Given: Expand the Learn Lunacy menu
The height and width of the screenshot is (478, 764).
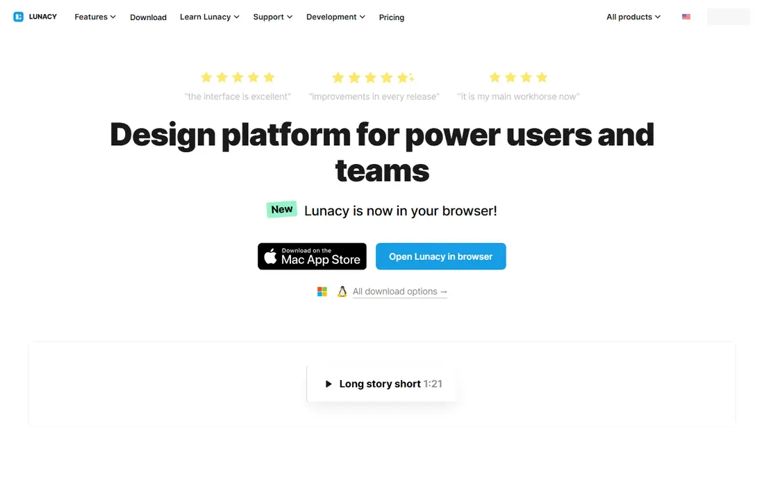Looking at the screenshot, I should 210,17.
